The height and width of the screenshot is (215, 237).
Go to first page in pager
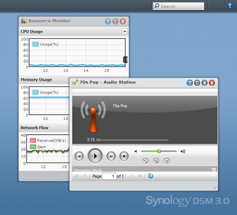pos(77,176)
